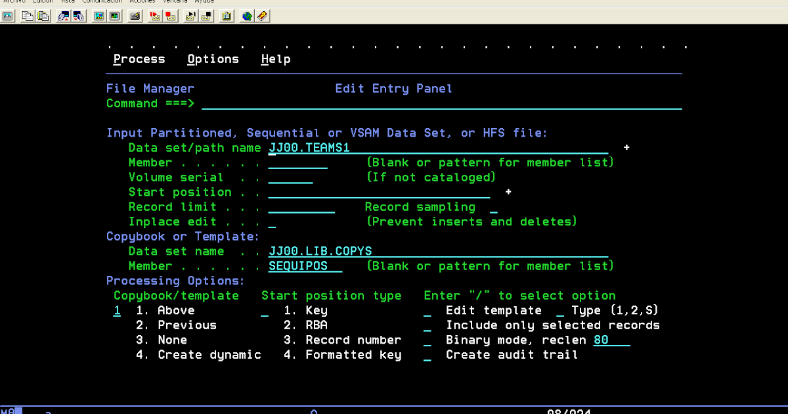This screenshot has height=414, width=788.
Task: Open the Display setup toolbar icon
Action: point(100,16)
